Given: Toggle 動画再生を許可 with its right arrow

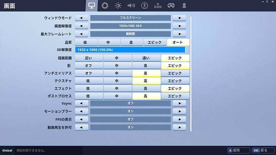Looking at the screenshot, I should point(179,127).
